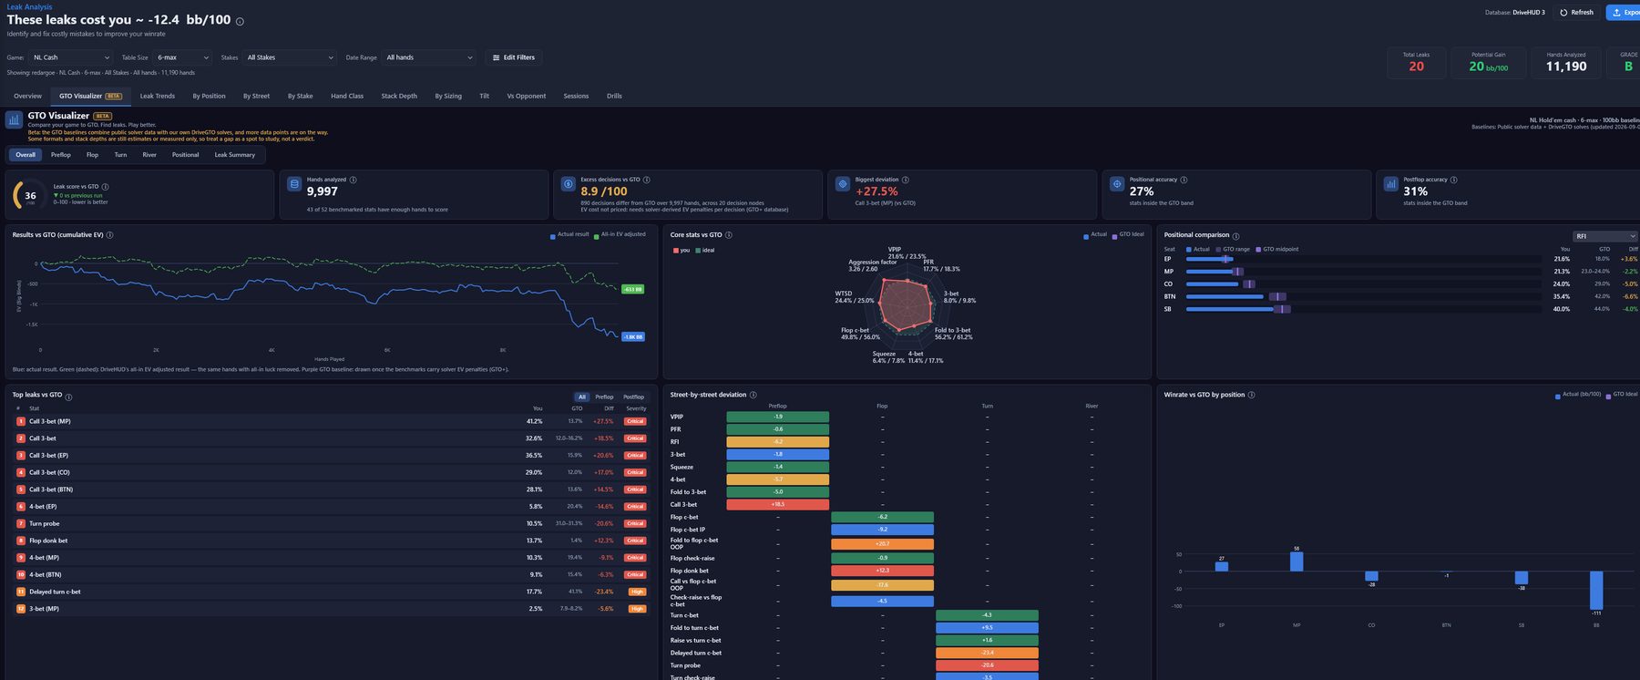The width and height of the screenshot is (1640, 680).
Task: Toggle the All-in EV adjusted legend series
Action: (x=620, y=235)
